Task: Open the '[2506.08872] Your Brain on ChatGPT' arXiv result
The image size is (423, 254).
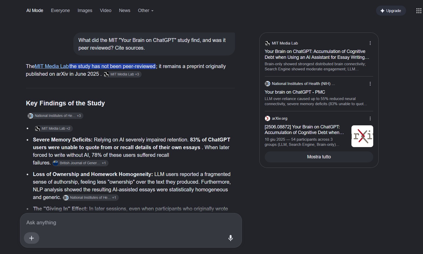Action: pyautogui.click(x=304, y=130)
